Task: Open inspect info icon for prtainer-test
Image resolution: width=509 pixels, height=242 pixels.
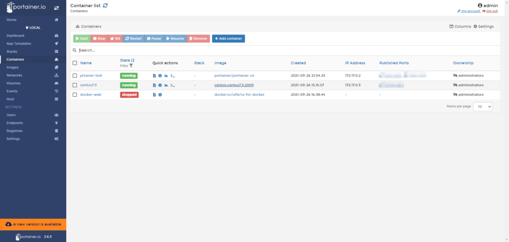Action: point(160,76)
